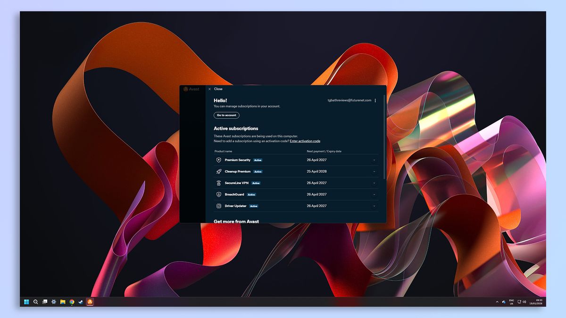
Task: Show hidden system tray icons
Action: [497, 302]
